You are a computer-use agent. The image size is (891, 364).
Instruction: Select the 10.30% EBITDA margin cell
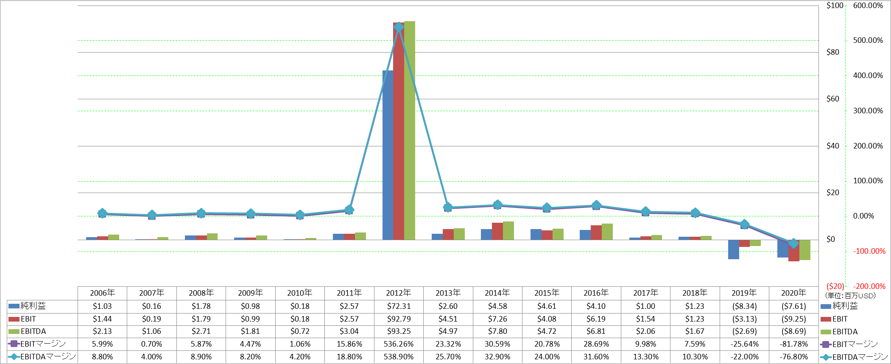pos(695,357)
